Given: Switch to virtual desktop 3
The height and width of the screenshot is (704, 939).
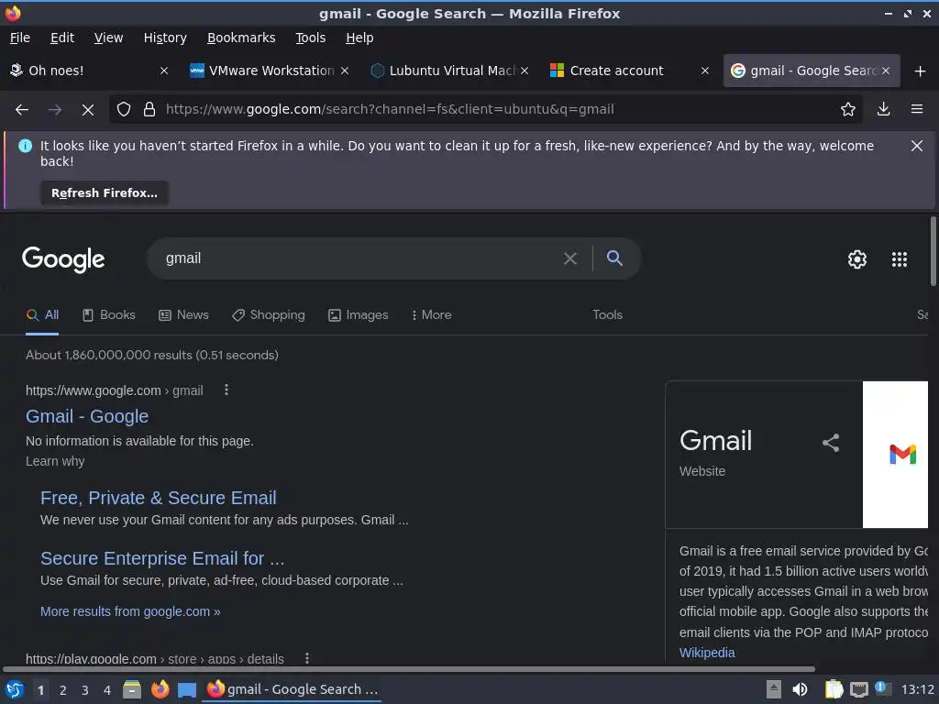Looking at the screenshot, I should point(85,690).
